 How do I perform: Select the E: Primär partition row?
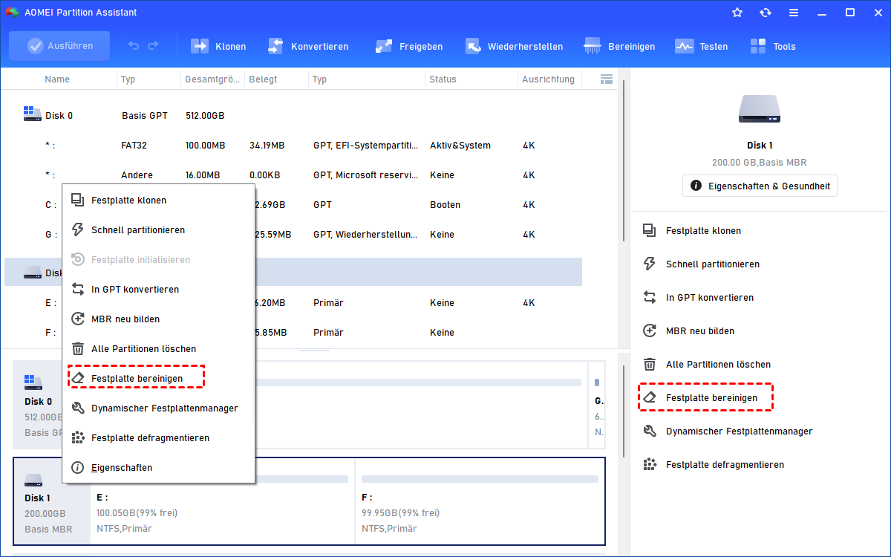coord(293,303)
